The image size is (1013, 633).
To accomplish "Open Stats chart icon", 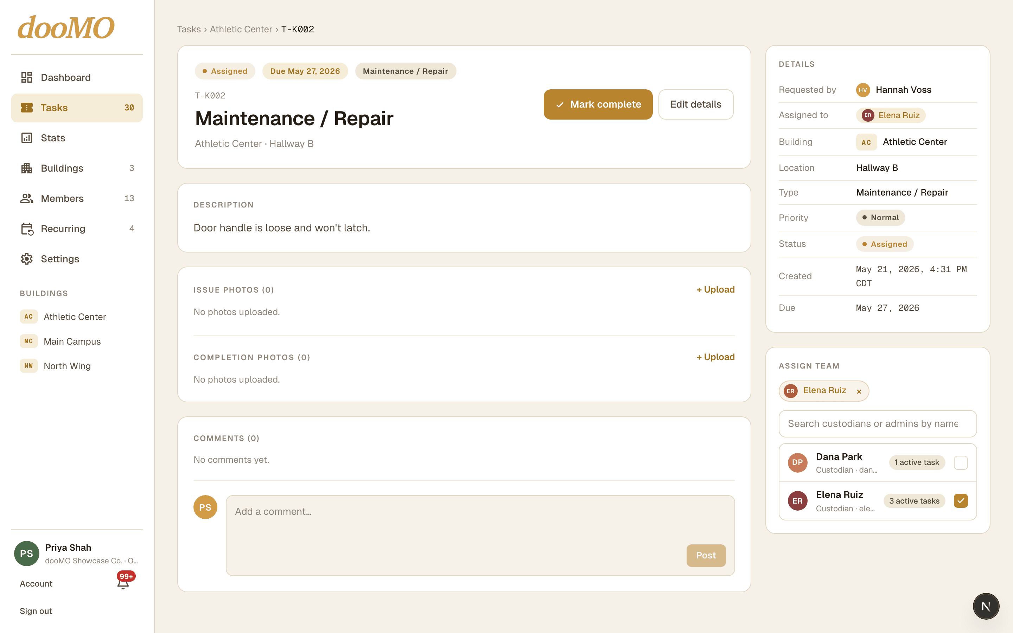I will click(27, 138).
